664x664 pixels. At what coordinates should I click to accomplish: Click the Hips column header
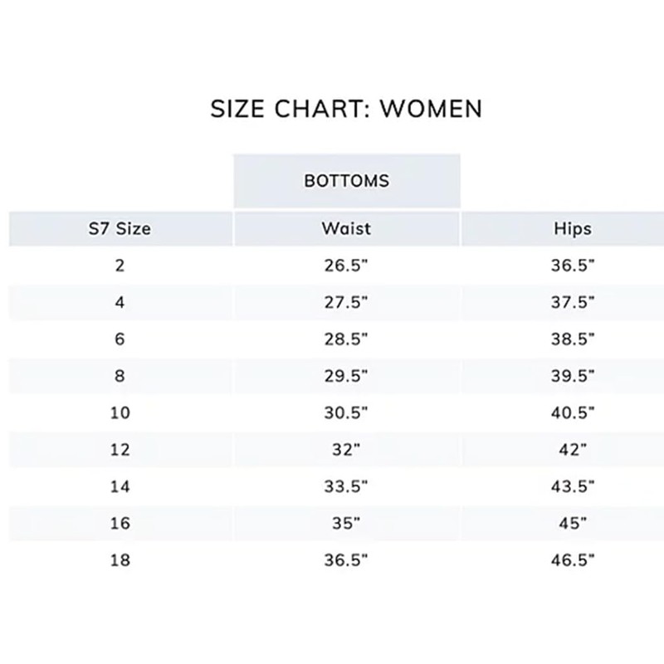coord(573,228)
